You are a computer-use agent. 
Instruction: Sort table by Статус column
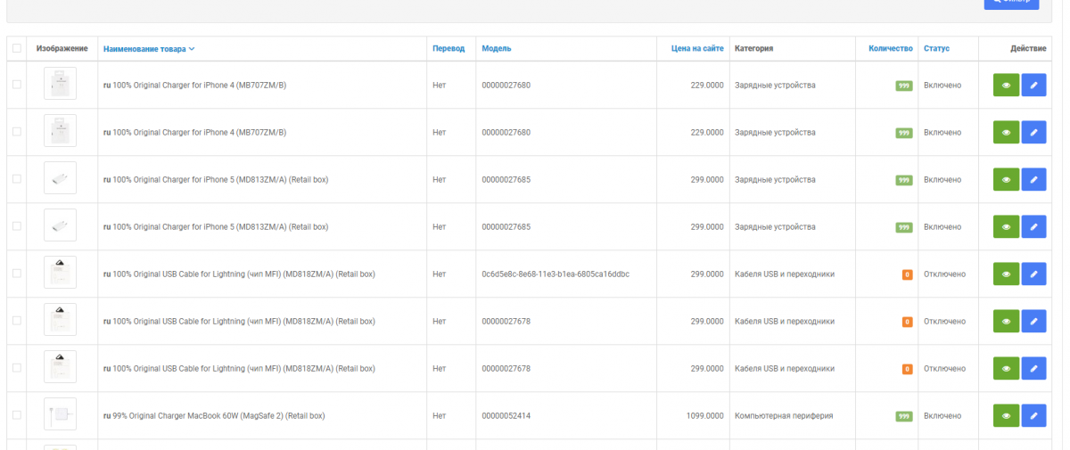pyautogui.click(x=936, y=49)
